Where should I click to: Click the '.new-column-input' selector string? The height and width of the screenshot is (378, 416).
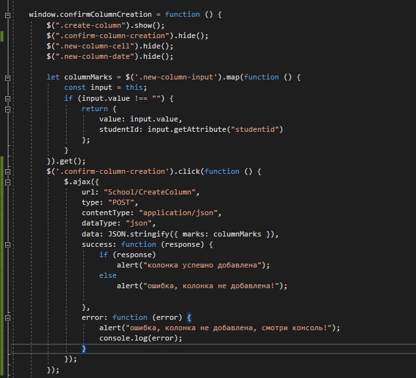(x=176, y=78)
